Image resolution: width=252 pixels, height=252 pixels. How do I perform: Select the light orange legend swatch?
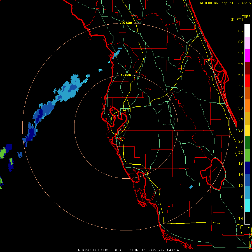[247, 106]
